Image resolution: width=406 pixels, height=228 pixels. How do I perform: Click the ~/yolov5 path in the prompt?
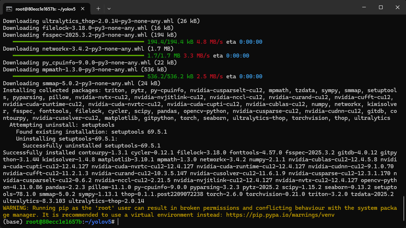click(98, 222)
